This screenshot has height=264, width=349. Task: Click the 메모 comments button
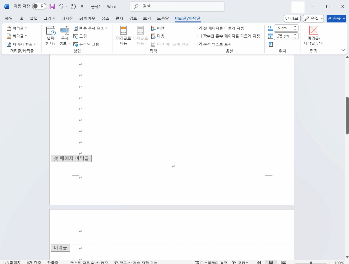[x=292, y=19]
